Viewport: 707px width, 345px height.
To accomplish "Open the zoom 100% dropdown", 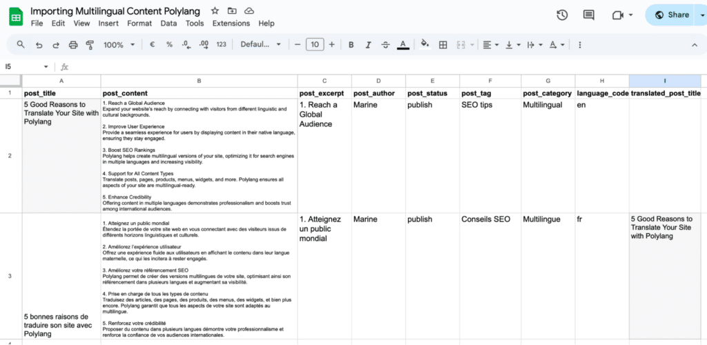I will (119, 45).
